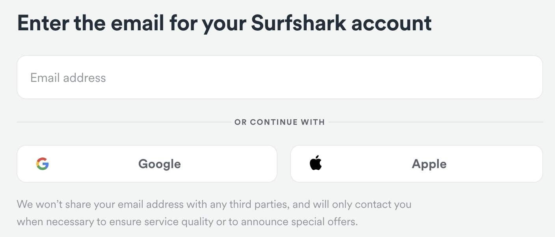Click the Email address input field
The height and width of the screenshot is (237, 555).
[279, 77]
